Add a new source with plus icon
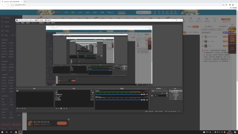This screenshot has width=238, height=134. tap(56, 108)
